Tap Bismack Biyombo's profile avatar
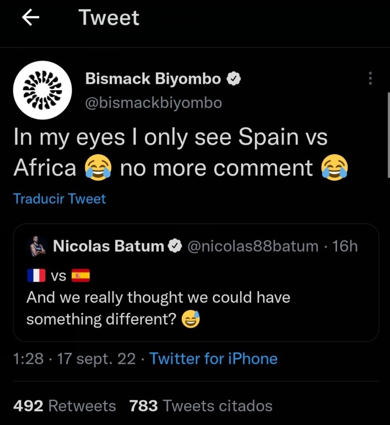Image resolution: width=390 pixels, height=425 pixels. 42,90
